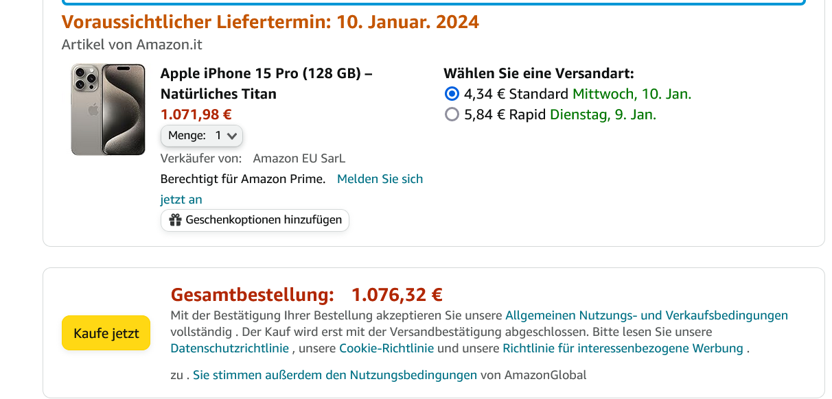
Task: Click the Gesamtbestellung total 1.076,32 €
Action: point(397,295)
